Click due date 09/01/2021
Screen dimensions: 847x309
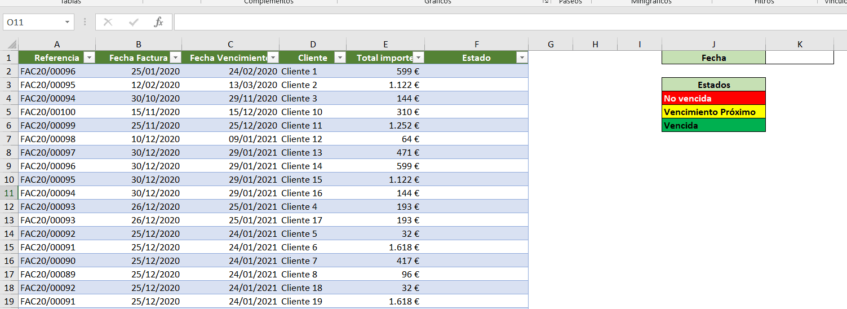coord(230,139)
